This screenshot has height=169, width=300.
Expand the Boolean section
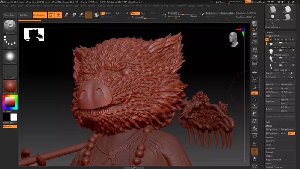(270, 137)
